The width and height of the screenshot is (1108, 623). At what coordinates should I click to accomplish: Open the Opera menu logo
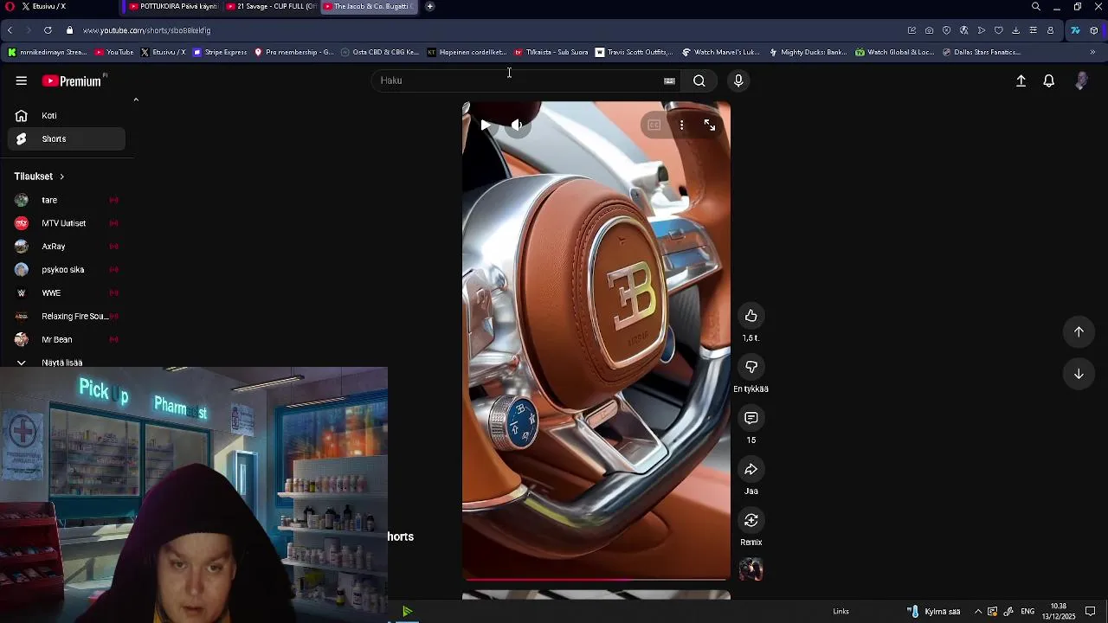click(x=10, y=6)
